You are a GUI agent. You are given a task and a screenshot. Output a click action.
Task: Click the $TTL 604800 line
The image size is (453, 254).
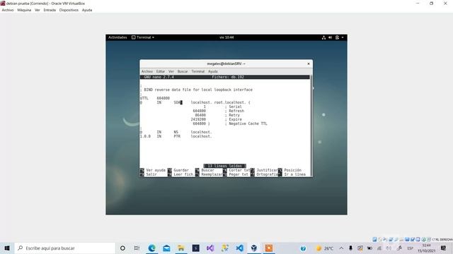pyautogui.click(x=155, y=98)
